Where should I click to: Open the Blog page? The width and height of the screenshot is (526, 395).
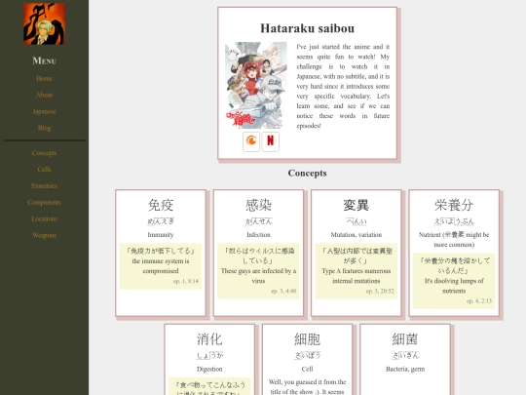coord(44,128)
